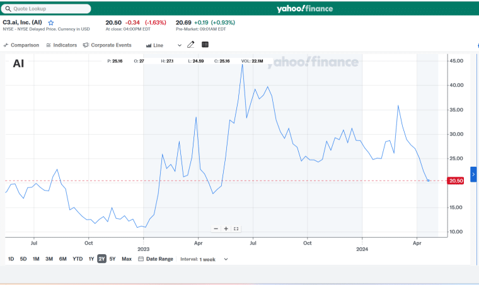Select the 3M range
The image size is (479, 285).
(x=49, y=259)
